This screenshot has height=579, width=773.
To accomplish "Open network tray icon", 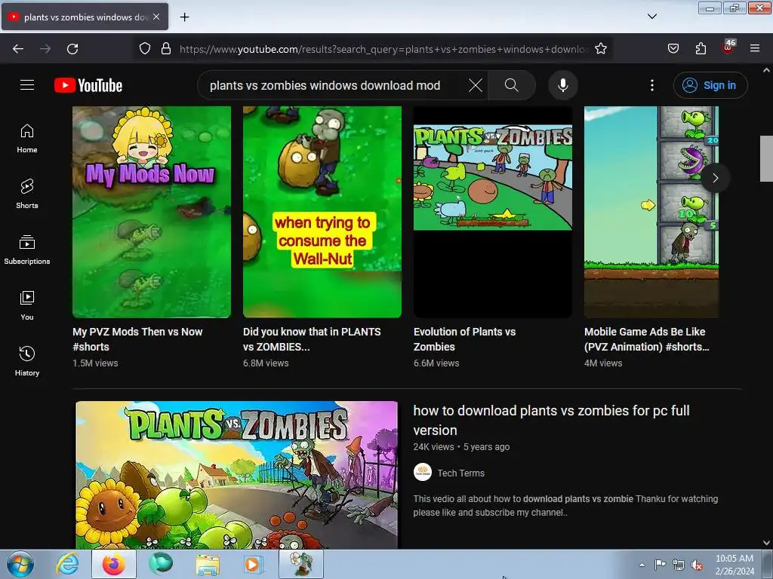I will [x=679, y=565].
